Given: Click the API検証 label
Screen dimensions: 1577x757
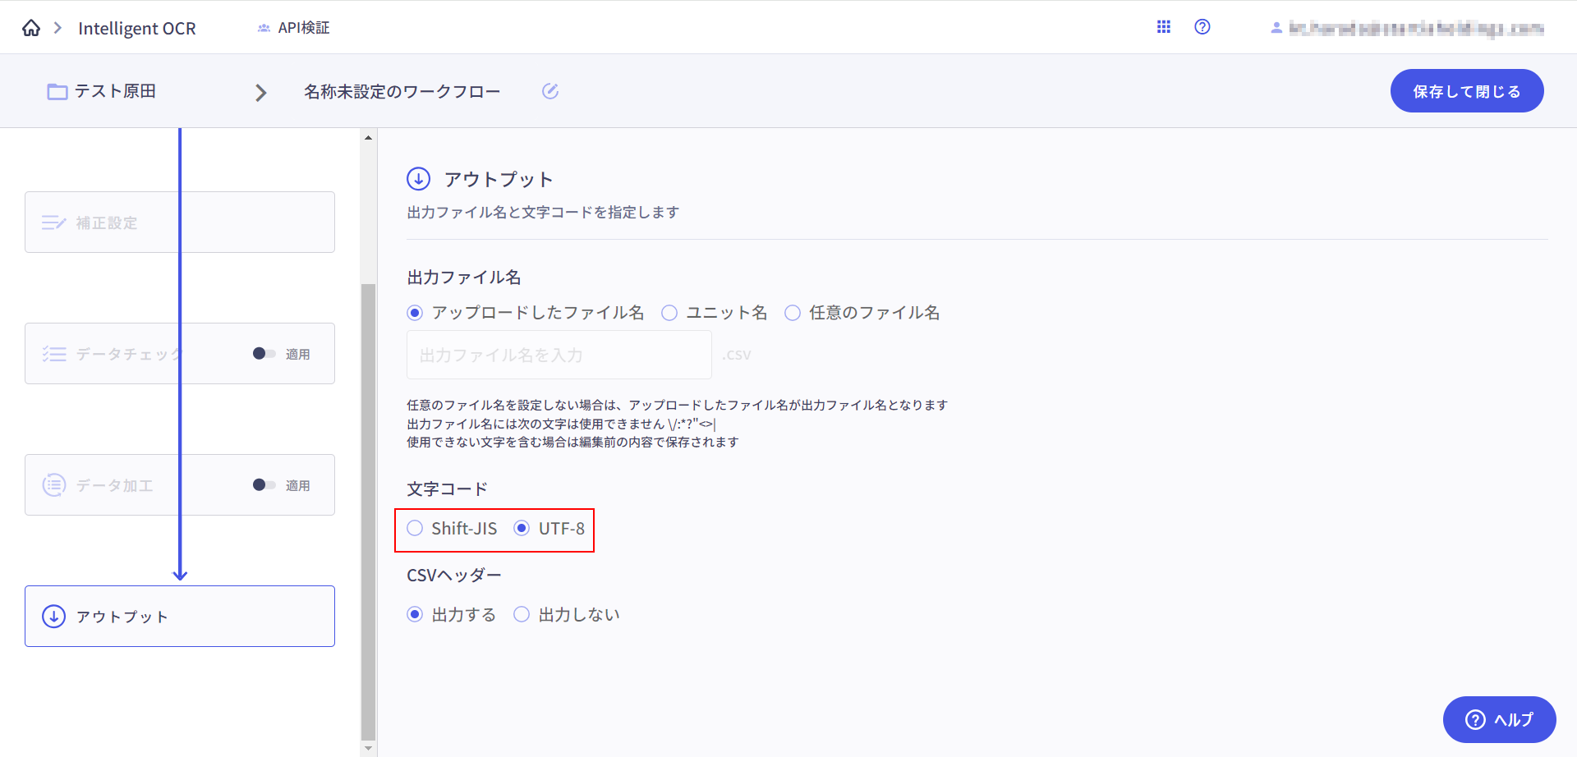Looking at the screenshot, I should [304, 28].
